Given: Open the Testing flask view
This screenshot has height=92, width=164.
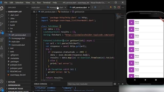Looking at the screenshot, I should click(2, 48).
